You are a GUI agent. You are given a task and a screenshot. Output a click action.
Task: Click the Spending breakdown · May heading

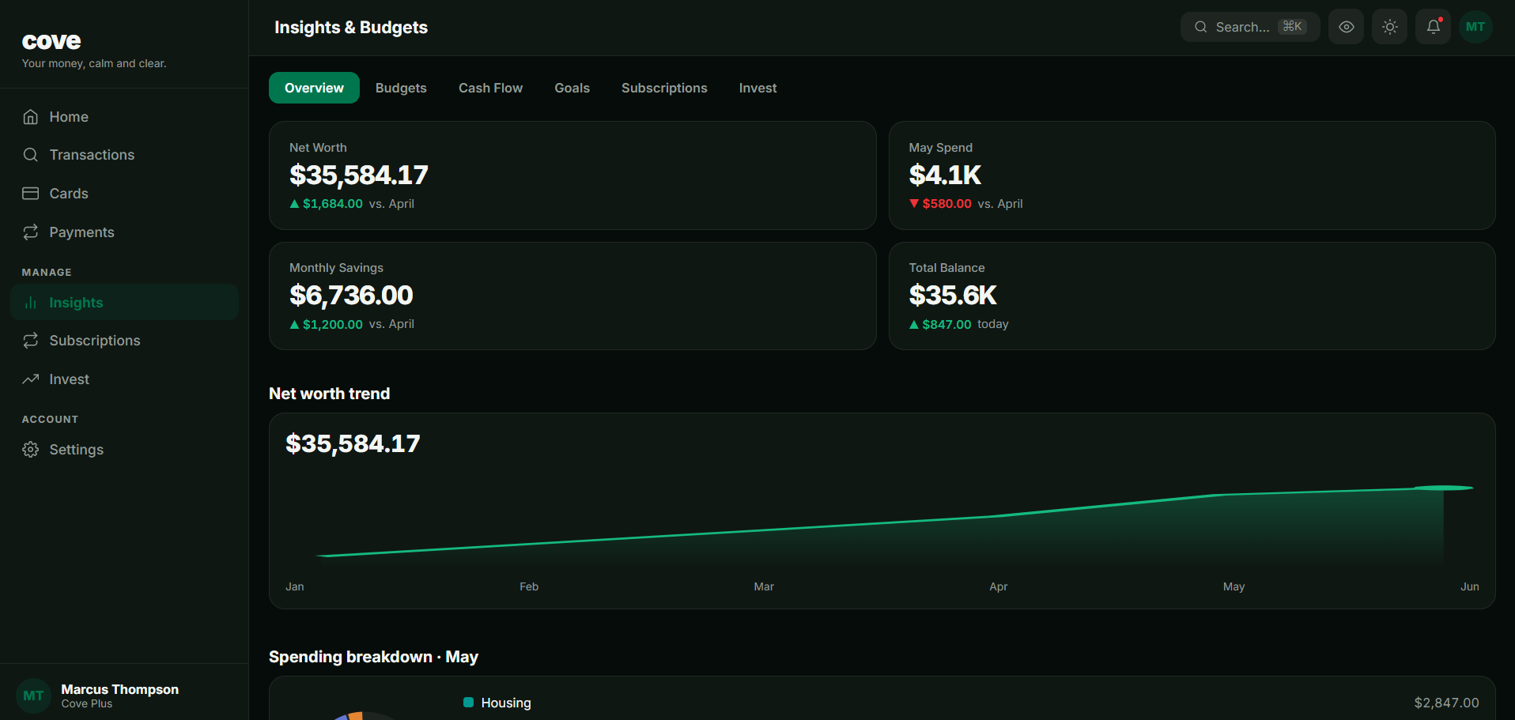373,657
